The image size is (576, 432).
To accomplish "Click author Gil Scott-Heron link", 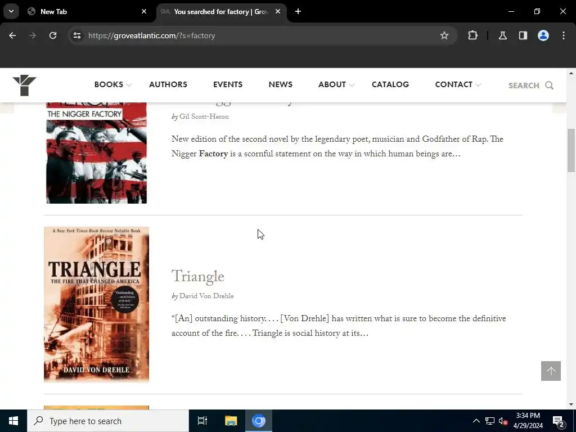I will [x=204, y=117].
